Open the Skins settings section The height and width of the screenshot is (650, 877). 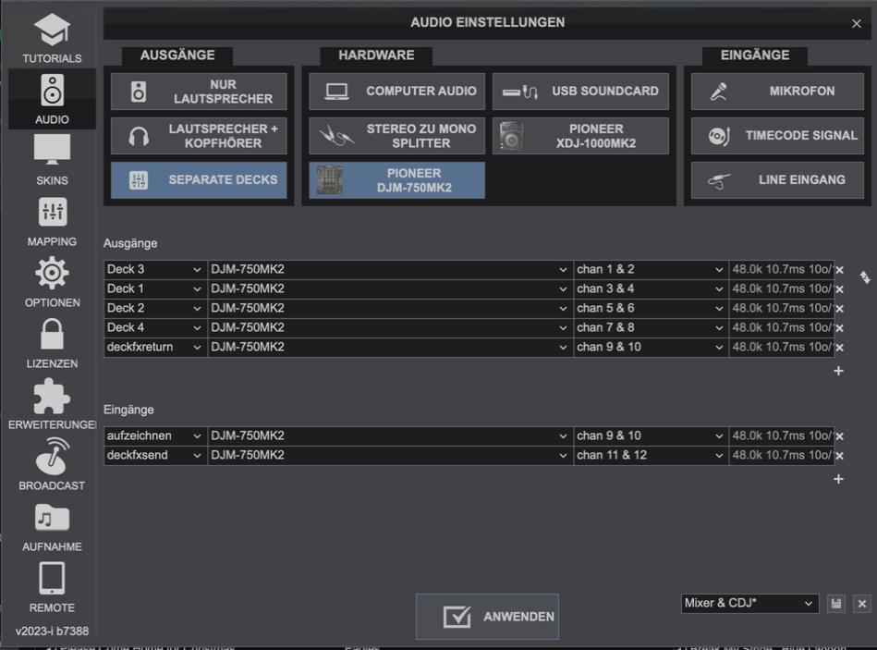tap(52, 160)
